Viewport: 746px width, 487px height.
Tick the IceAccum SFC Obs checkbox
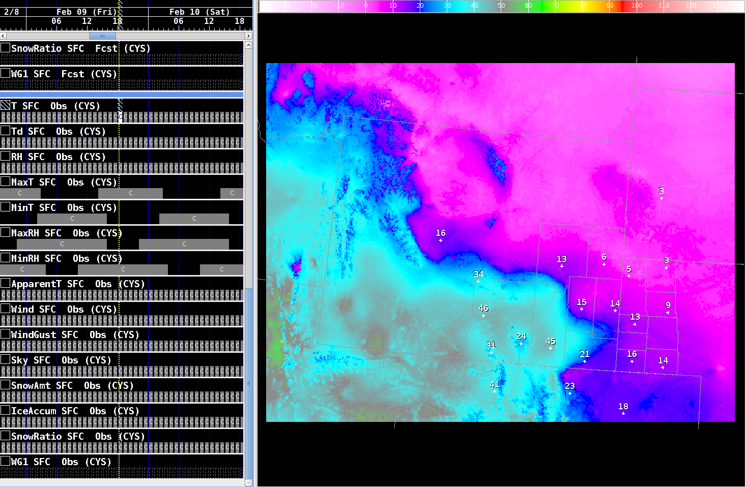click(x=6, y=410)
